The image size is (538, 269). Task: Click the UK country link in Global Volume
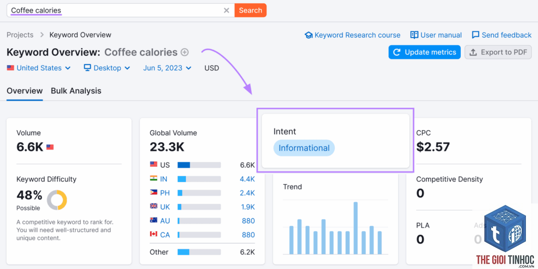(x=164, y=207)
